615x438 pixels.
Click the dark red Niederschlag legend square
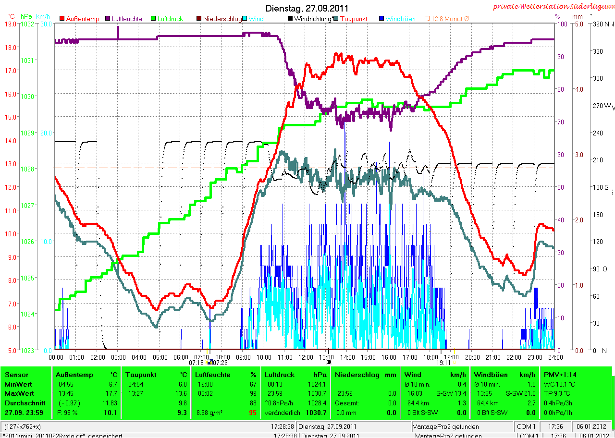tap(199, 19)
